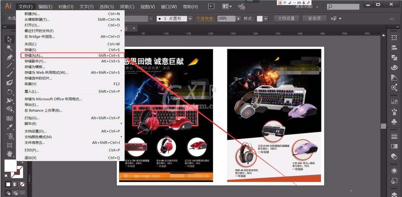This screenshot has height=197, width=402.
Task: Open the workspace switcher dropdown
Action: [x=317, y=7]
